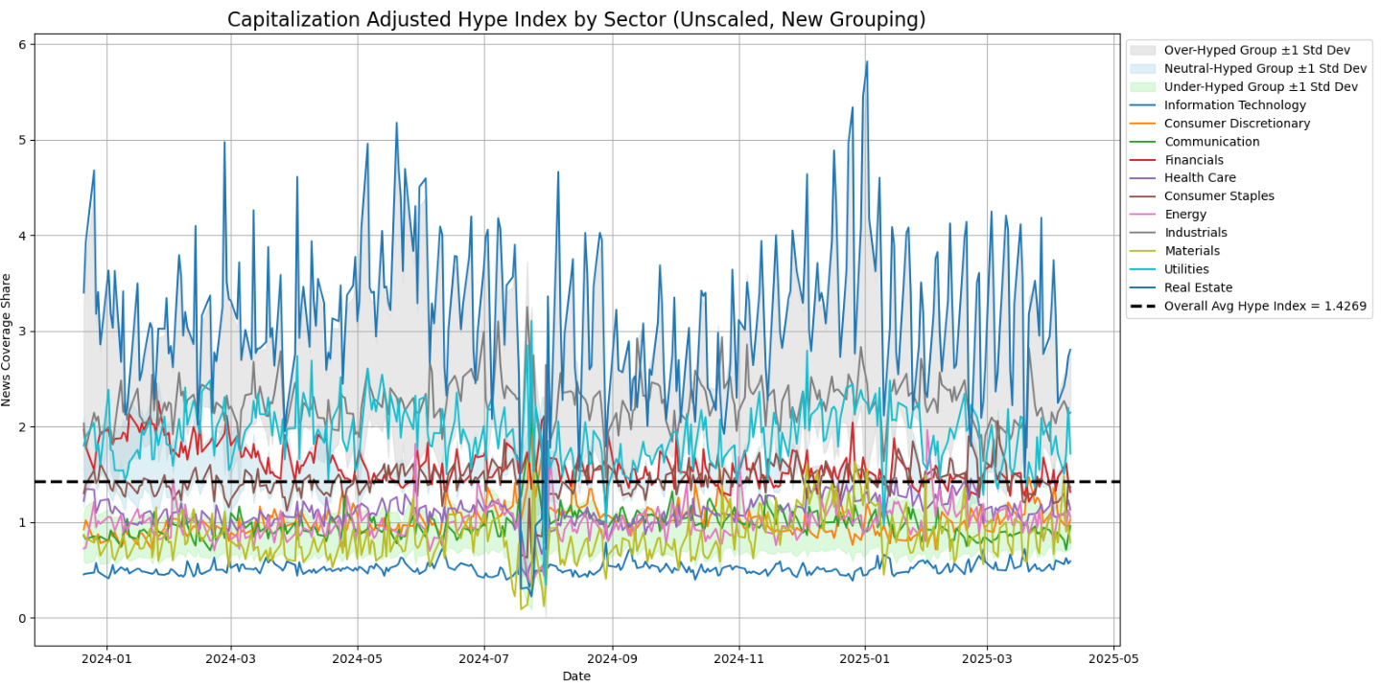Select the Energy legend entry
The width and height of the screenshot is (1381, 687).
click(x=1184, y=215)
